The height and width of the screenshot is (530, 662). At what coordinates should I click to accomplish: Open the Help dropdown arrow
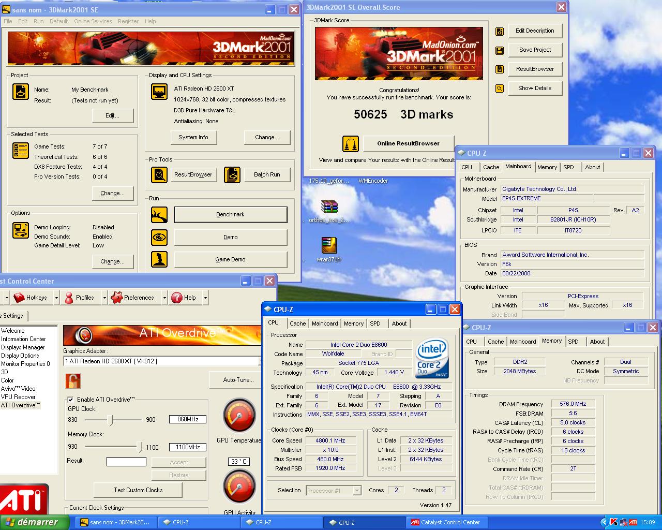pyautogui.click(x=205, y=298)
